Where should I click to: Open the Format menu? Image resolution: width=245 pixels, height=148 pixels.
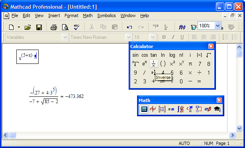(x=71, y=16)
